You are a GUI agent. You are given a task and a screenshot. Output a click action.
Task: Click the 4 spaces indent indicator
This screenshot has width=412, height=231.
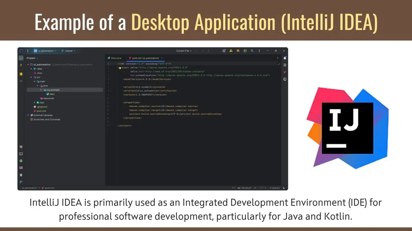[x=275, y=188]
